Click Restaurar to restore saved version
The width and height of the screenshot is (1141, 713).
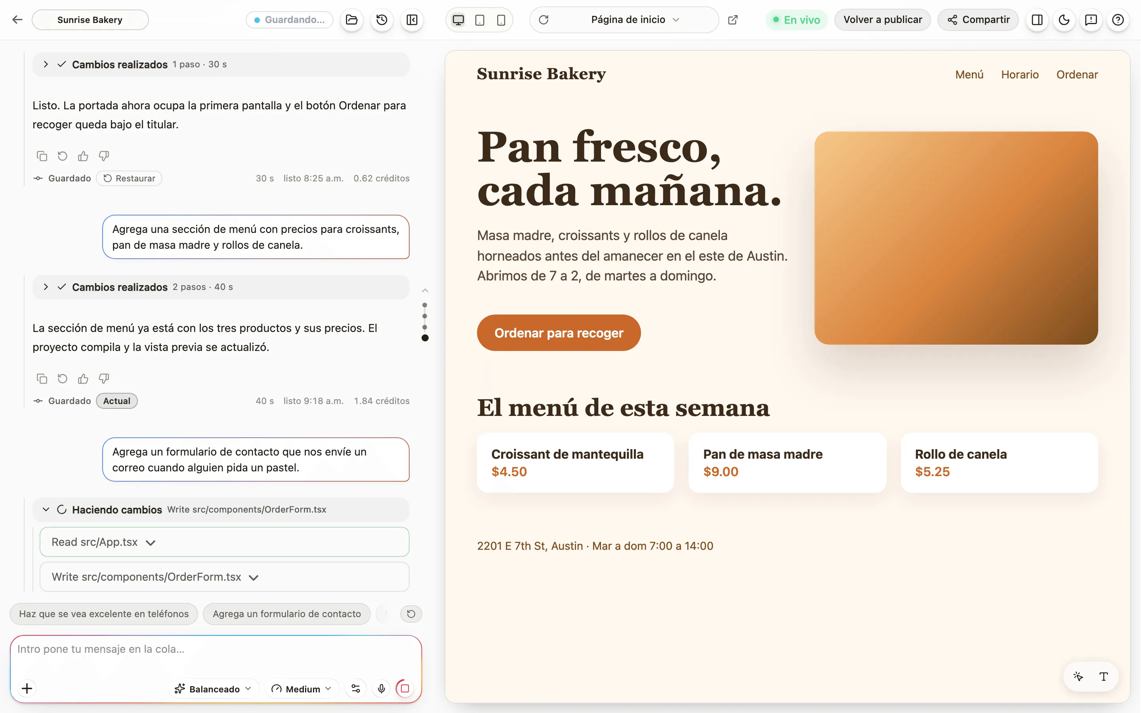[129, 178]
